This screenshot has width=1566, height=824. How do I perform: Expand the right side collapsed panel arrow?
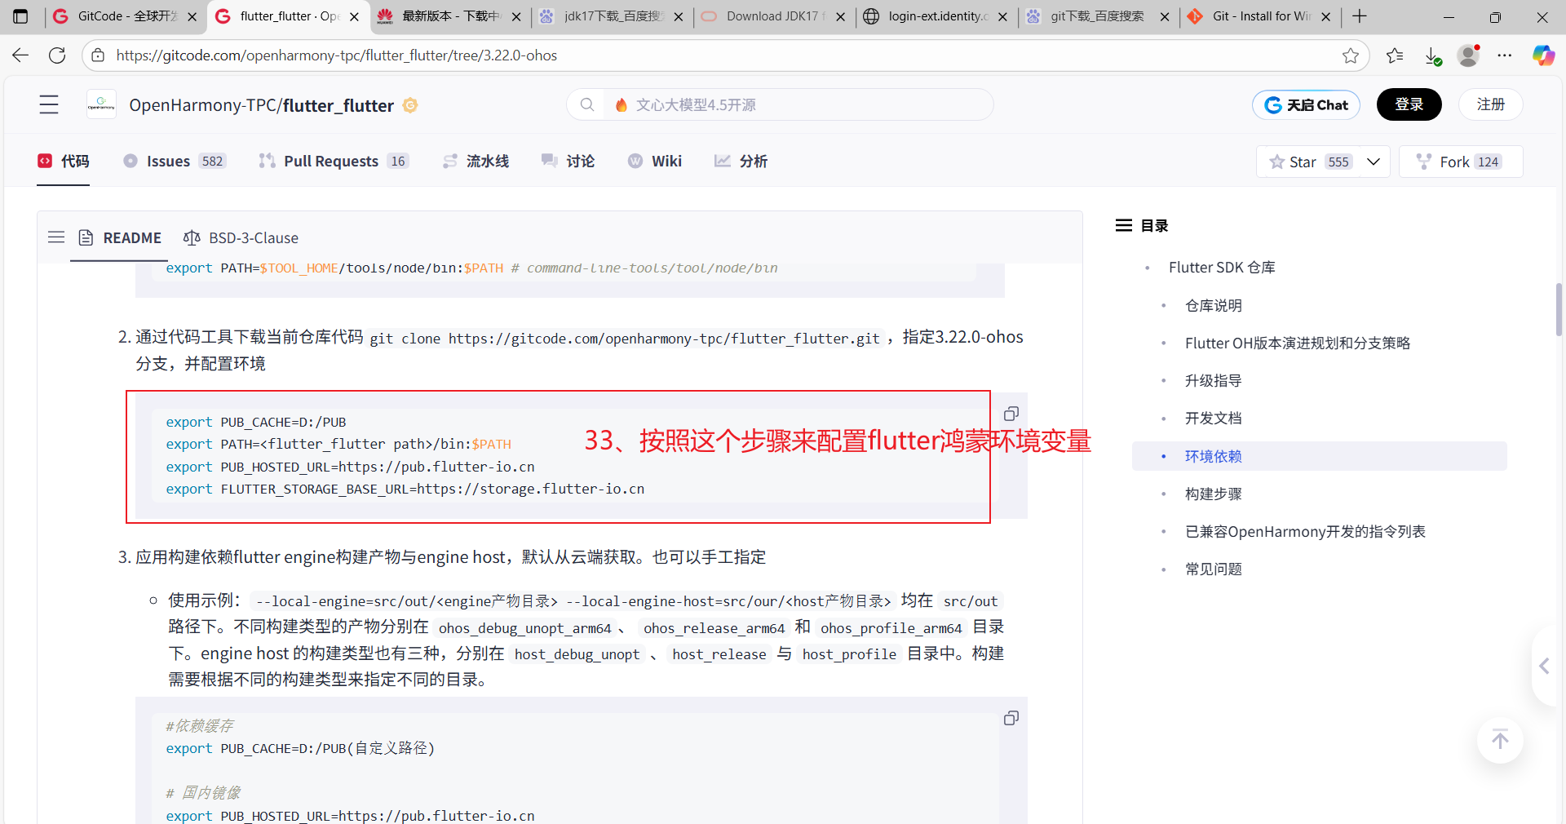click(1544, 667)
